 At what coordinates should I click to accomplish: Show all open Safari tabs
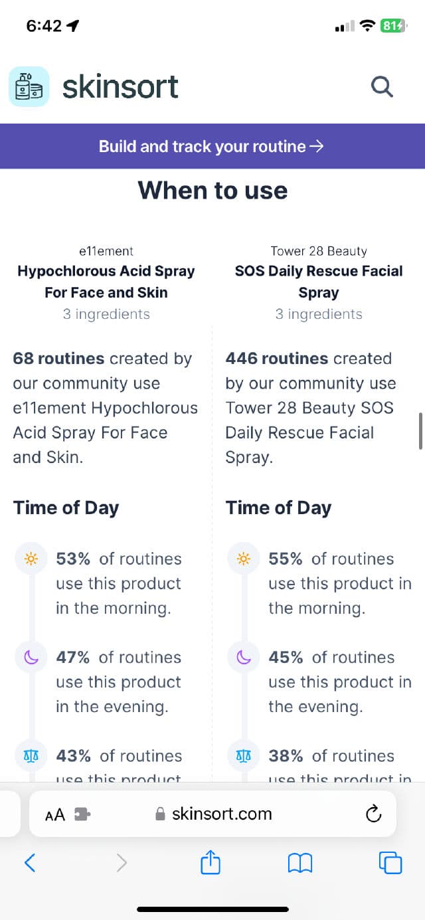point(390,863)
